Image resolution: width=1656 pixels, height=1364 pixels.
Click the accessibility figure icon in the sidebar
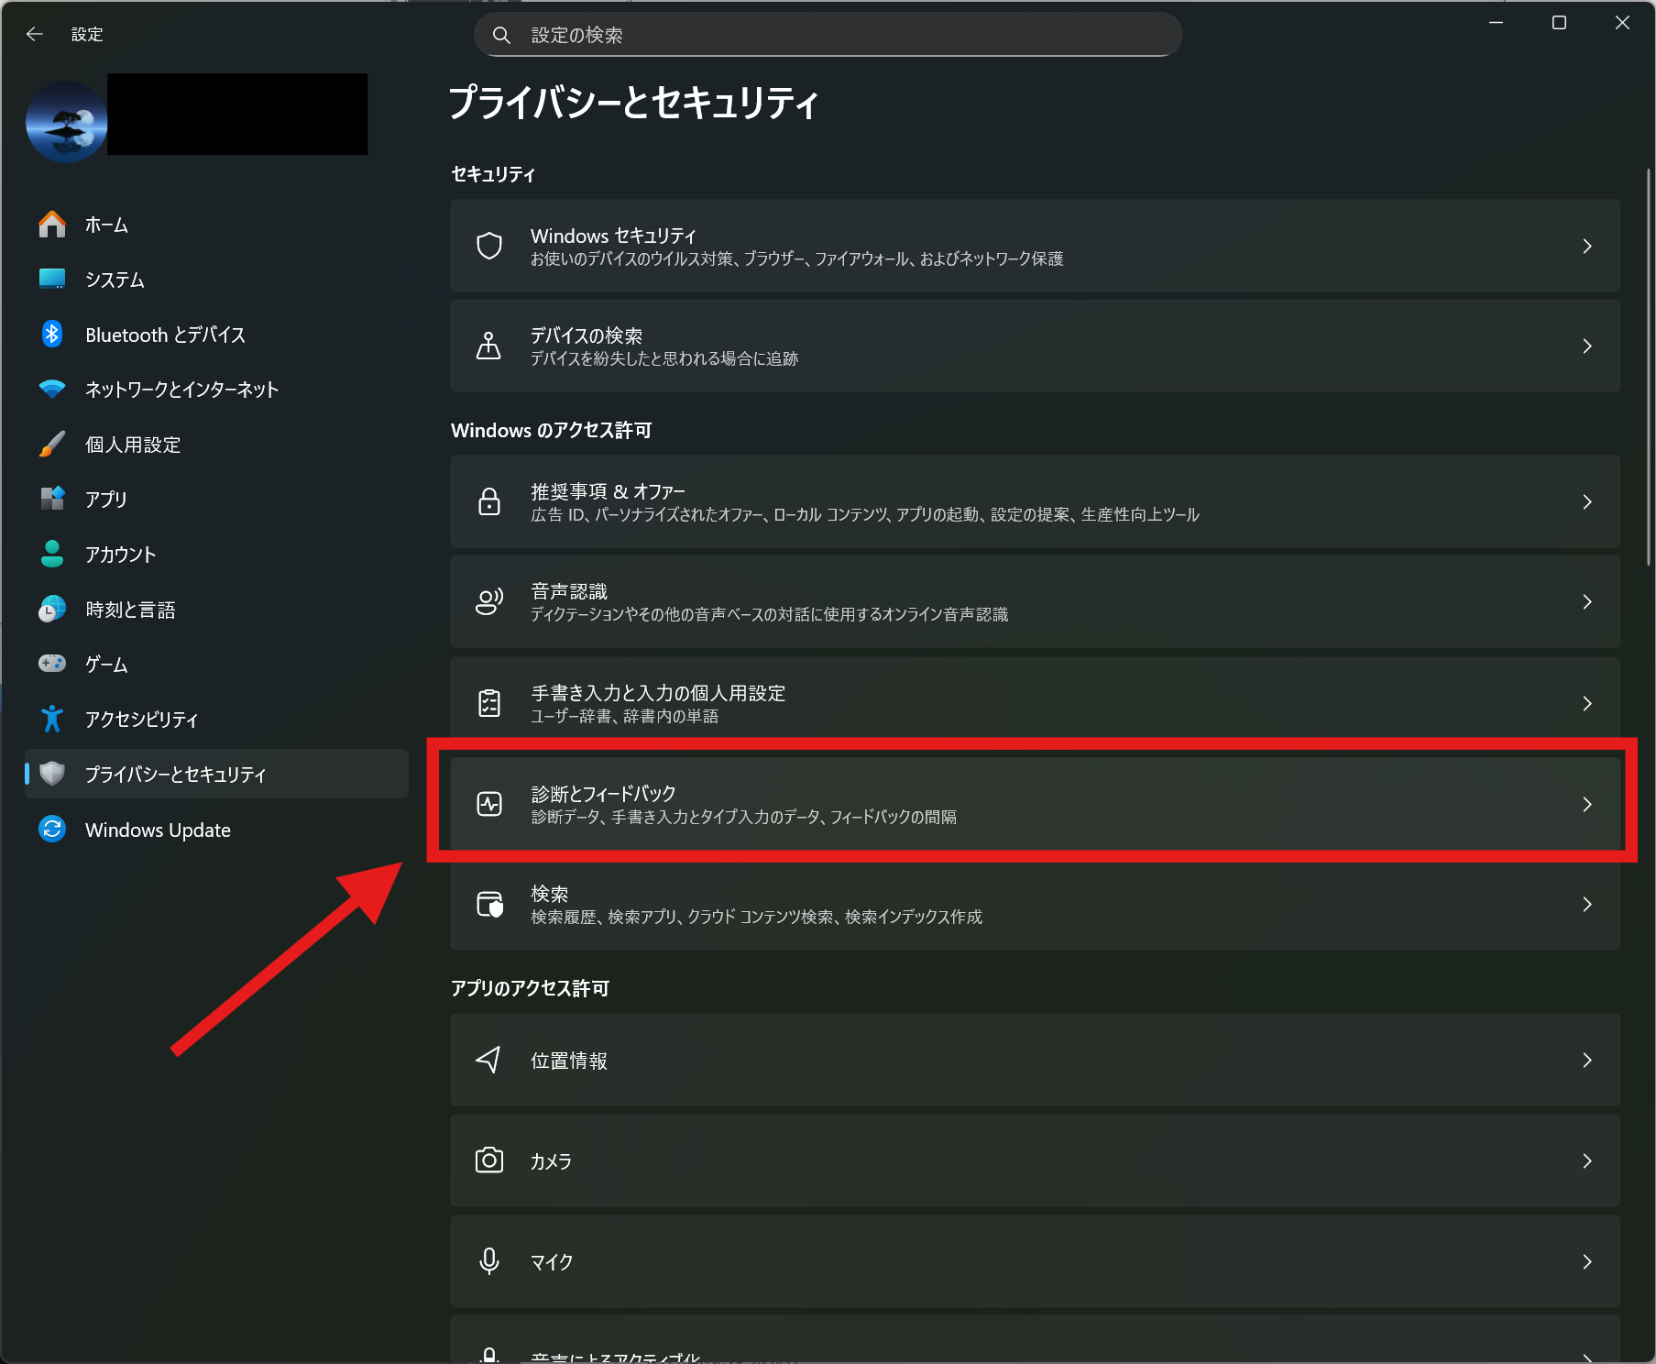coord(52,719)
